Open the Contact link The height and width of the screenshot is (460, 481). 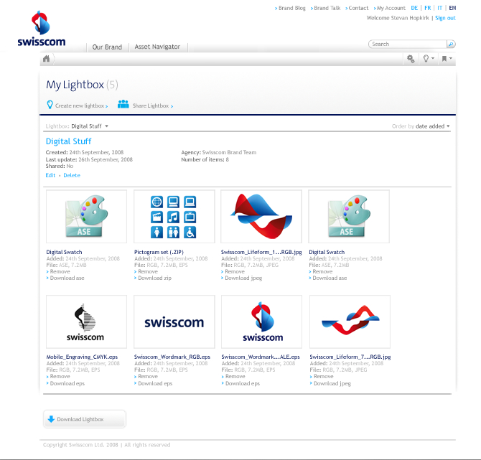point(358,8)
